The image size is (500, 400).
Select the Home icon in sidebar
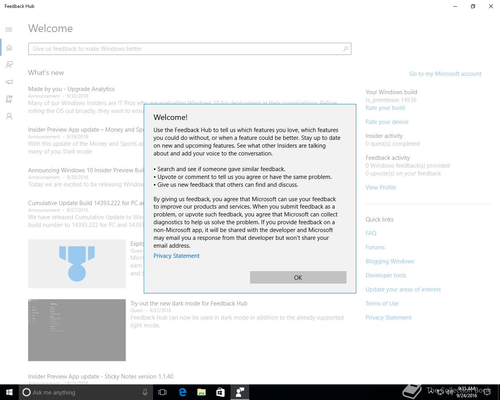coord(9,48)
